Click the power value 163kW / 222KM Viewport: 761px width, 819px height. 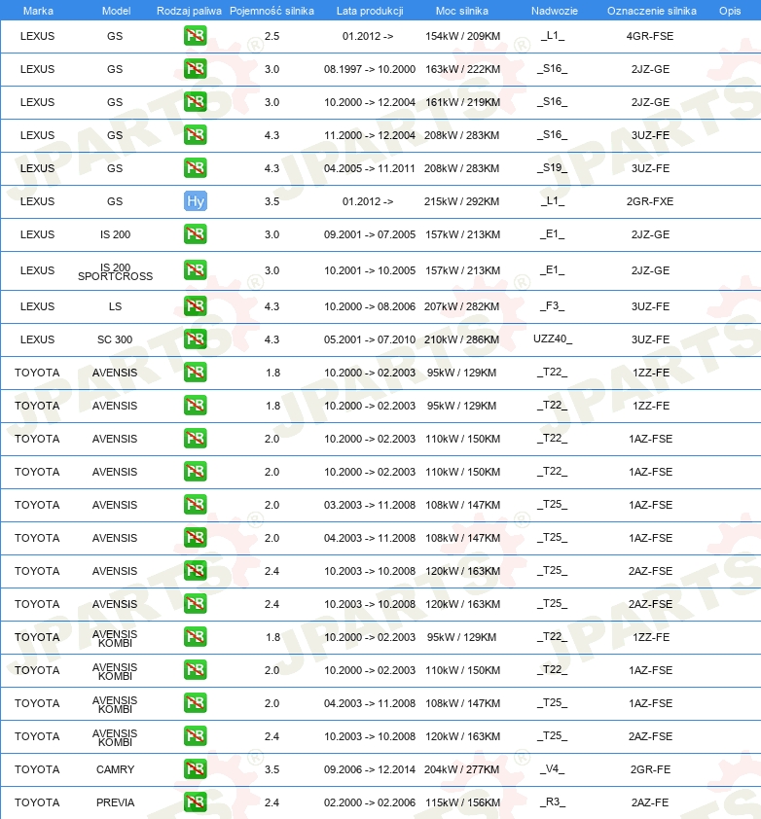point(462,69)
